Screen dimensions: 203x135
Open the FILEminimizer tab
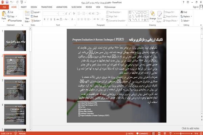coord(110,7)
